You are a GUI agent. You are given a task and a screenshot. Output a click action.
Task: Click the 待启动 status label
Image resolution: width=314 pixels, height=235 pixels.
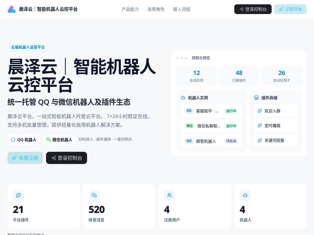(231, 141)
